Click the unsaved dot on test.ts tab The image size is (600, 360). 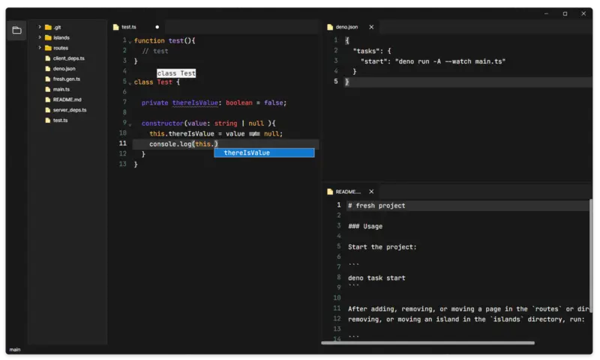(157, 27)
